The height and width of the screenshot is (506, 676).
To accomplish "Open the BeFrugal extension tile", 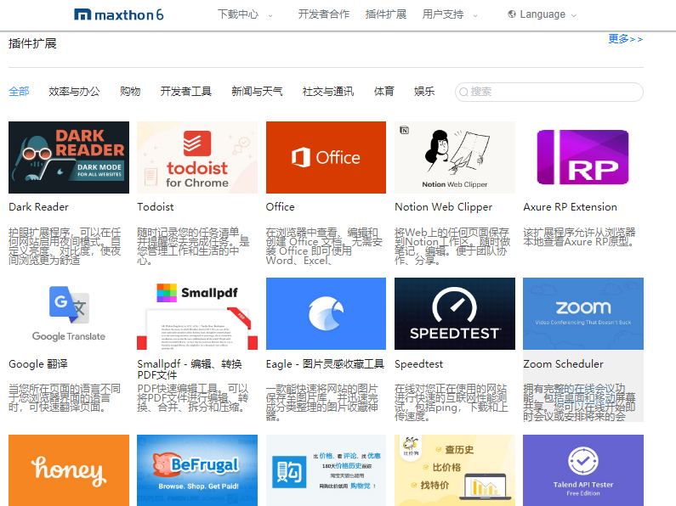I will pos(197,470).
